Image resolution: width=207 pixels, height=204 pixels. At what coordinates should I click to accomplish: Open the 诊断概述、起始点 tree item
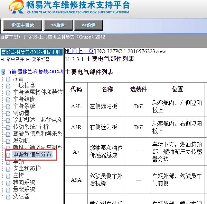coord(38,120)
